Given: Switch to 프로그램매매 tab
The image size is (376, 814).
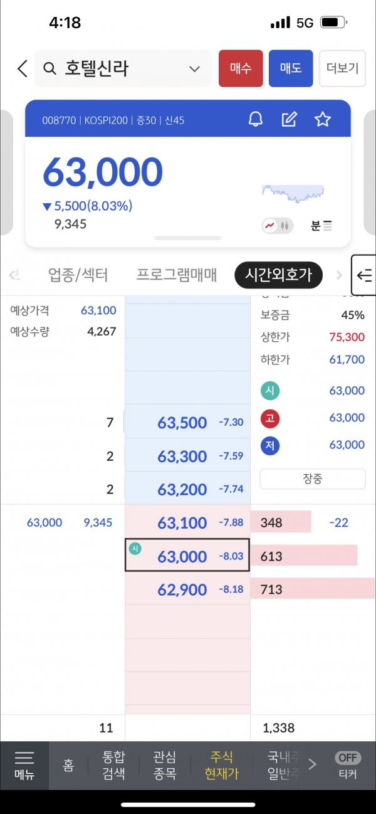Looking at the screenshot, I should pos(177,275).
